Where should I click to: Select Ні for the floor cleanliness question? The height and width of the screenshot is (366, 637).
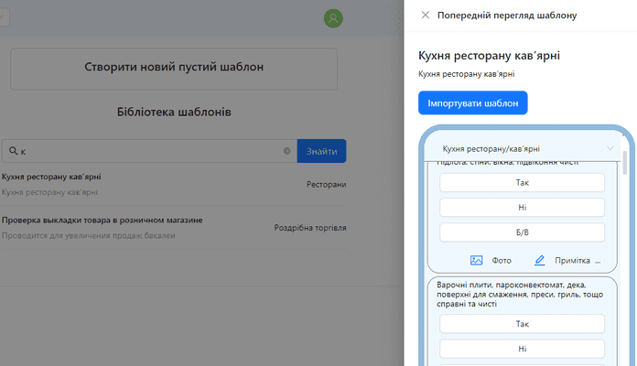pos(522,208)
